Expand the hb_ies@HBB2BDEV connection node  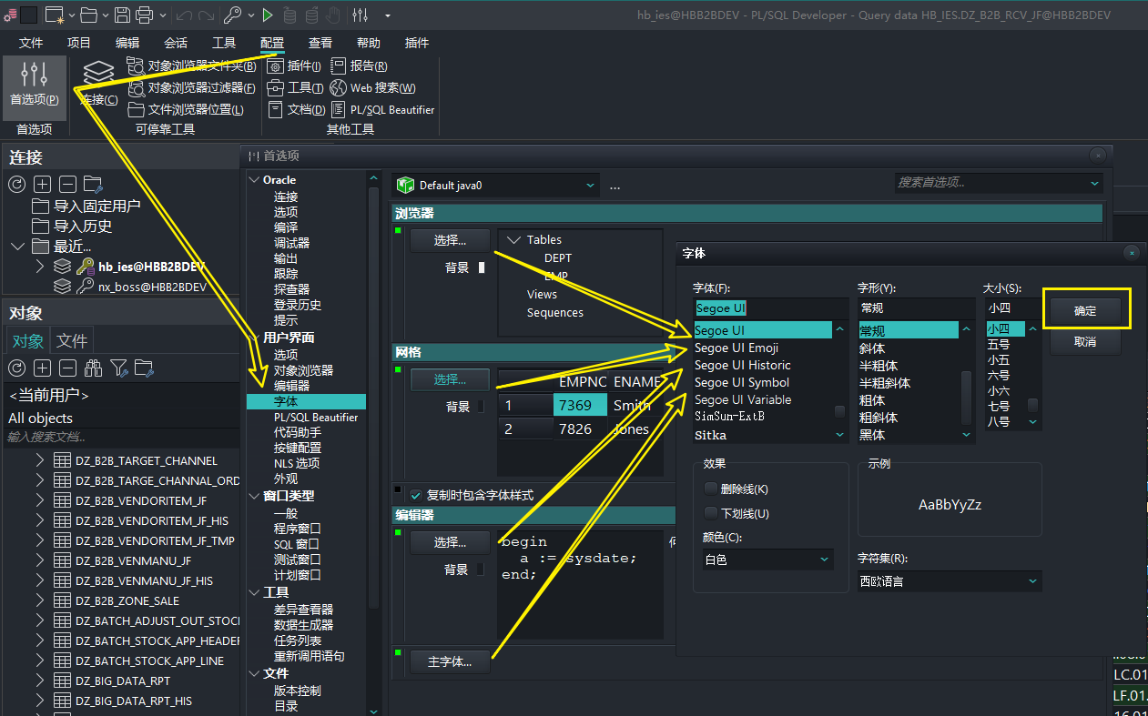[x=39, y=267]
